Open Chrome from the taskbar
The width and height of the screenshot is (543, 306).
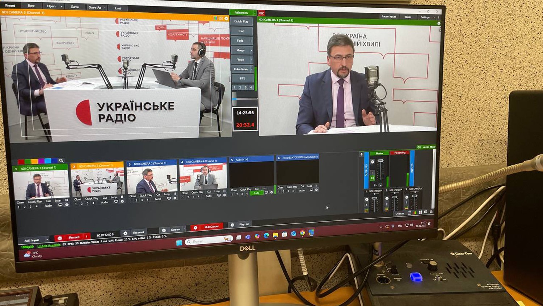(x=302, y=233)
